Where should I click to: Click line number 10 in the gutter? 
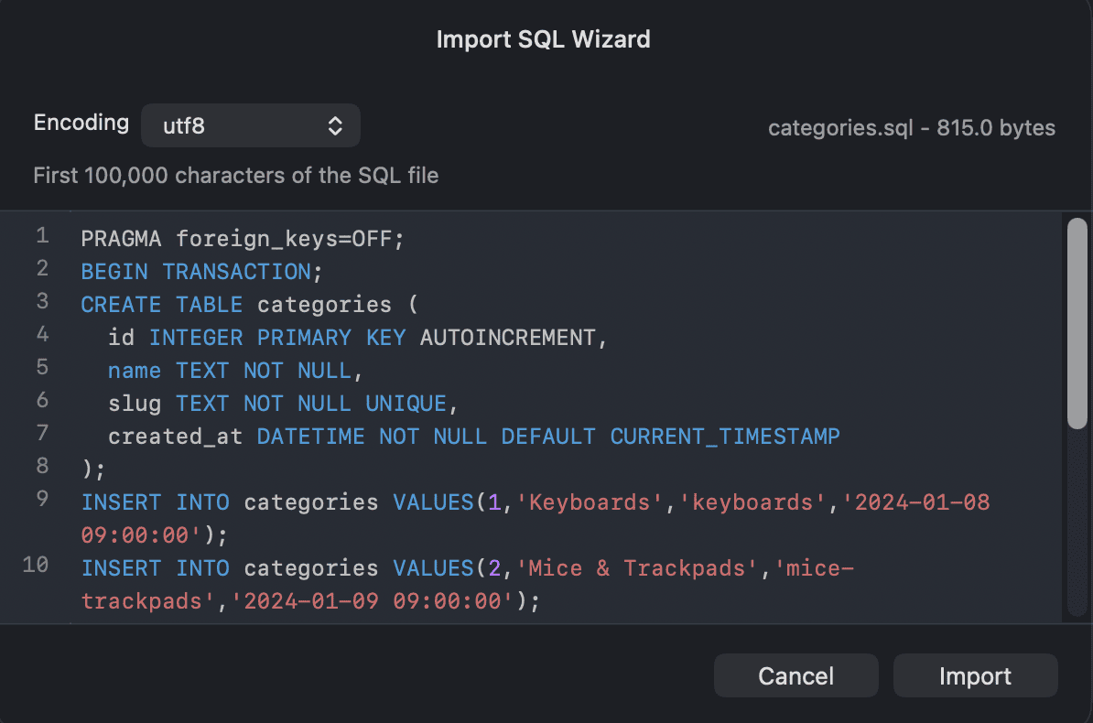pyautogui.click(x=36, y=564)
